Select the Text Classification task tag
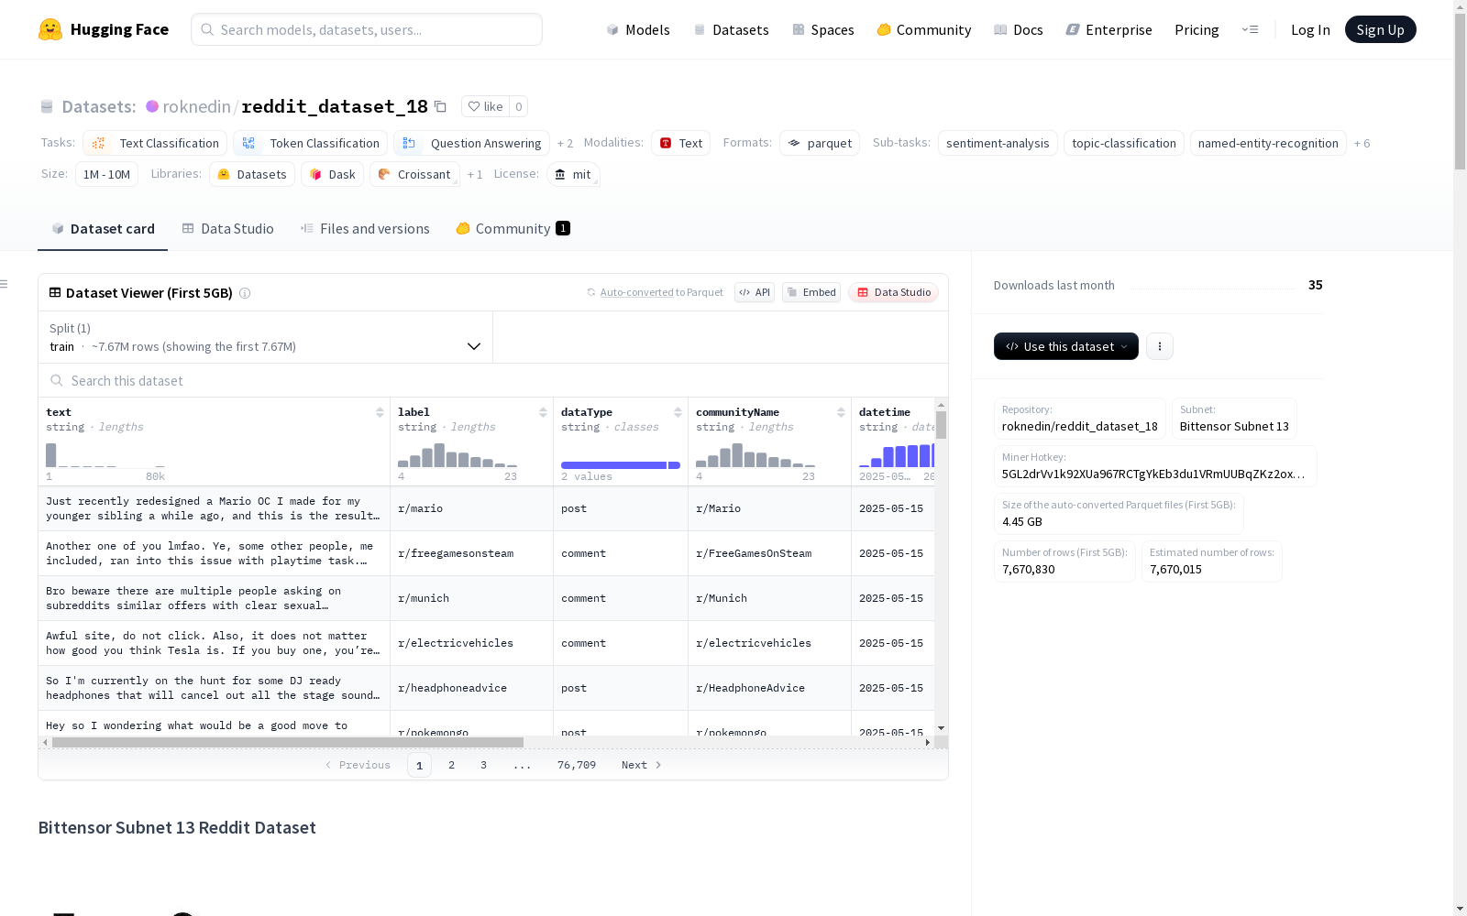This screenshot has height=916, width=1467. pyautogui.click(x=155, y=143)
